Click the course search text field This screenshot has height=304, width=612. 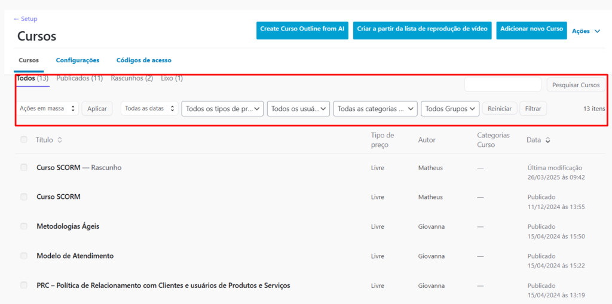pos(502,85)
